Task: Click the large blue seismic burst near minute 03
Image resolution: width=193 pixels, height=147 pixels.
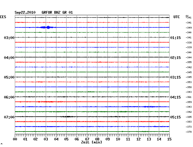Action: coord(47,27)
